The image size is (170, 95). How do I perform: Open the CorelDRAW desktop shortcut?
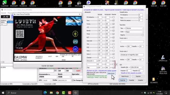(5, 3)
